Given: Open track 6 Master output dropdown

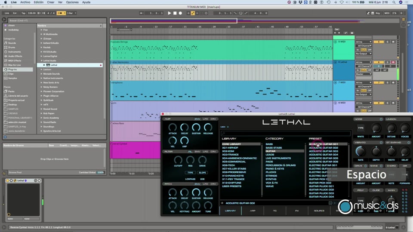Looking at the screenshot, I should coord(364,74).
